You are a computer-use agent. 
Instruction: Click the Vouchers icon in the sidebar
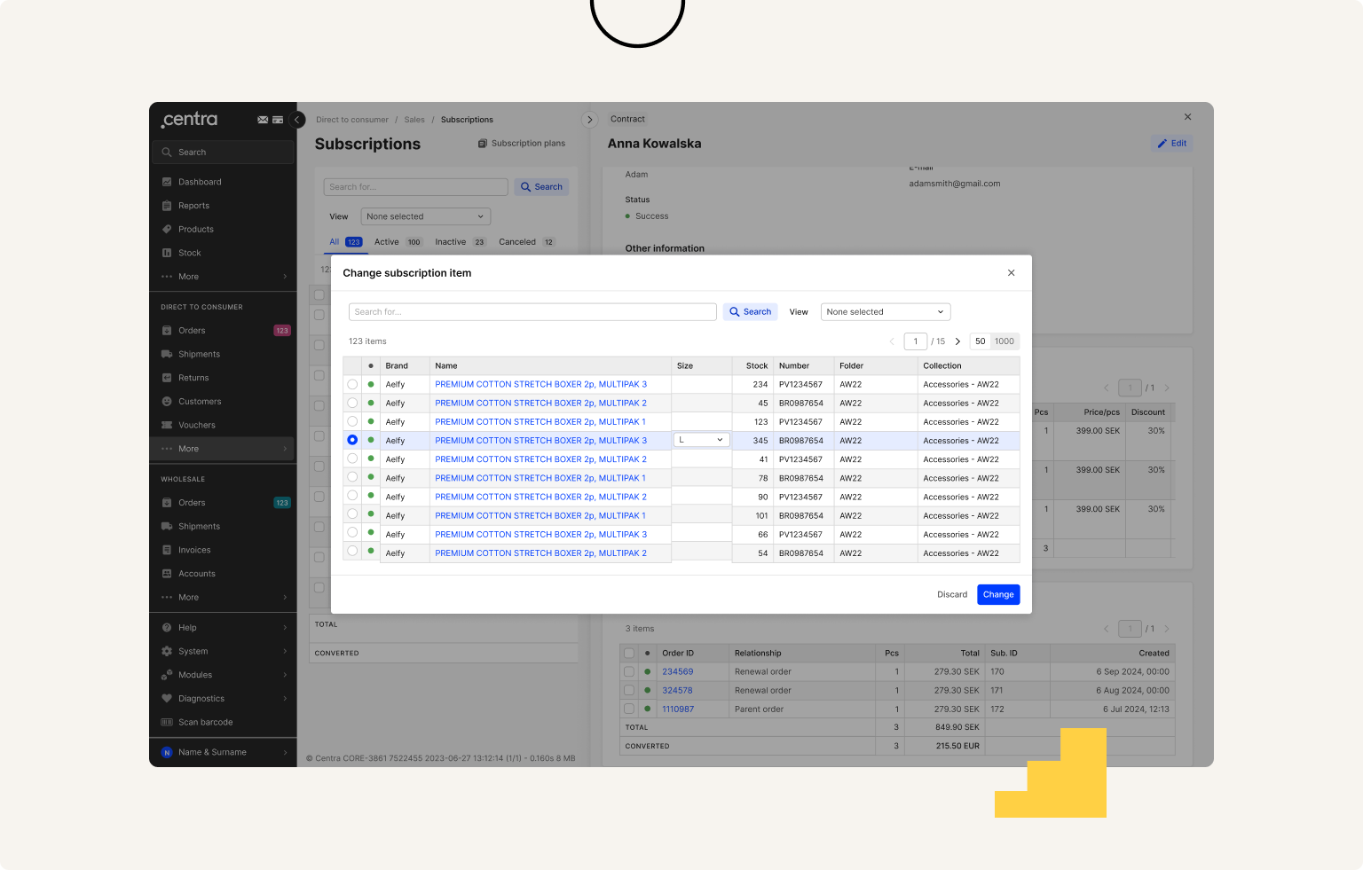pos(167,425)
